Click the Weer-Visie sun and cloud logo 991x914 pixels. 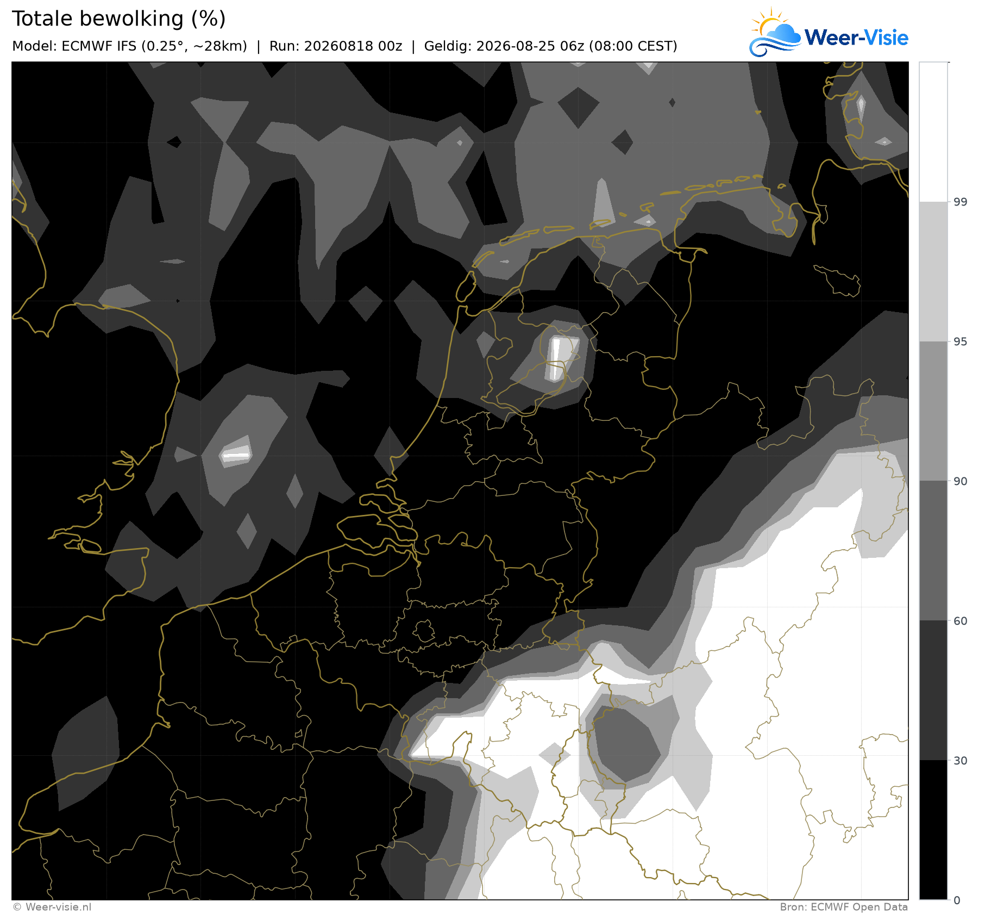[775, 33]
